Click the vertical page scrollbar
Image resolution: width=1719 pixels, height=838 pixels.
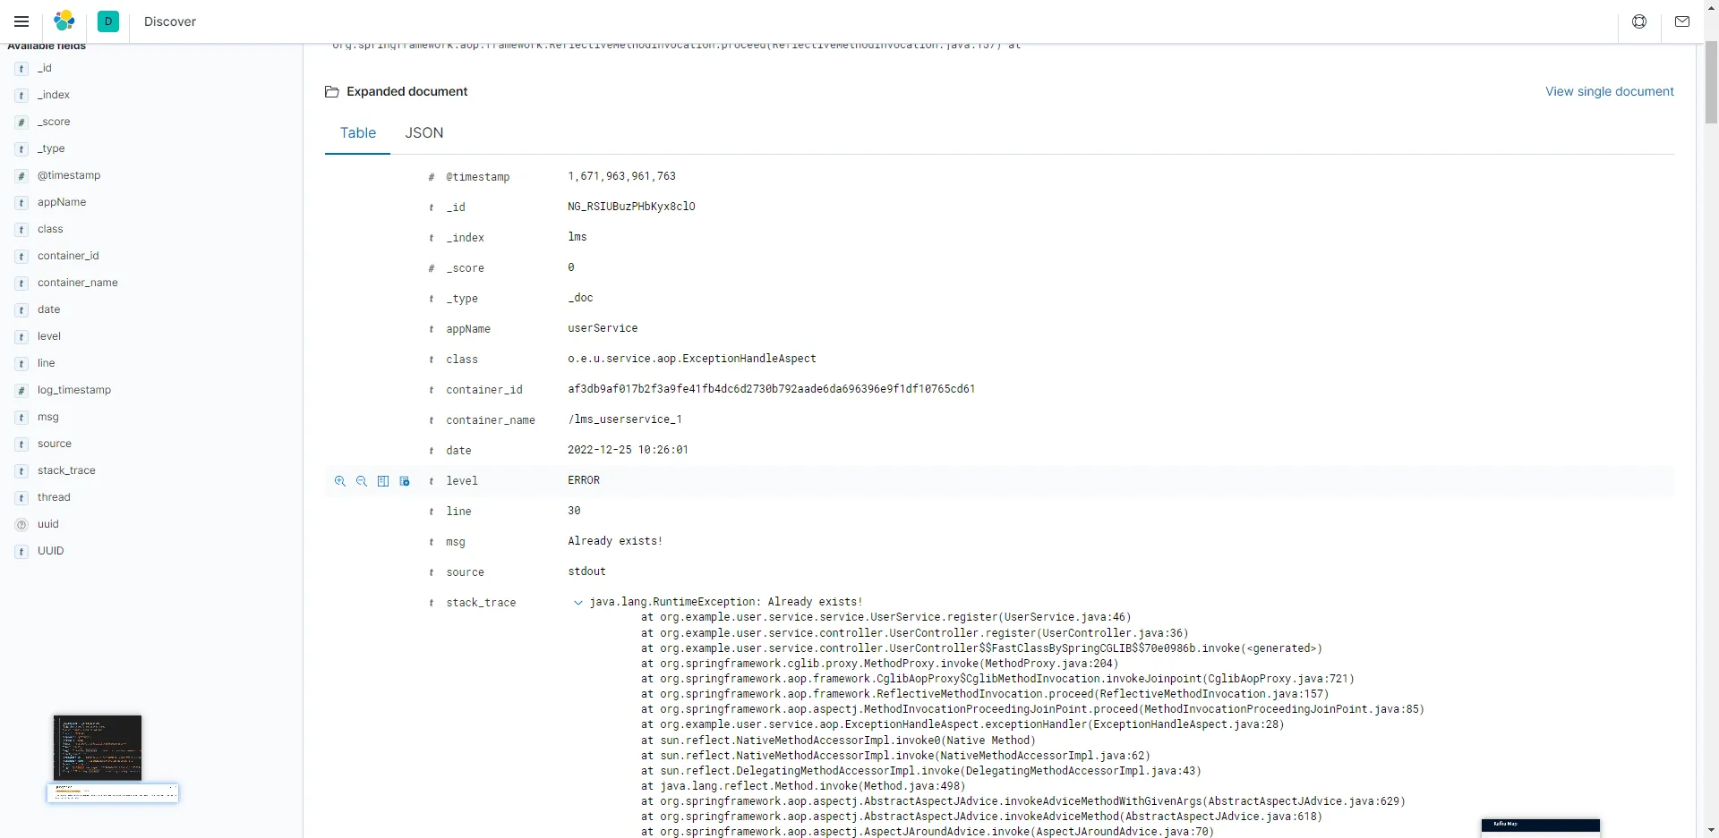[1711, 80]
